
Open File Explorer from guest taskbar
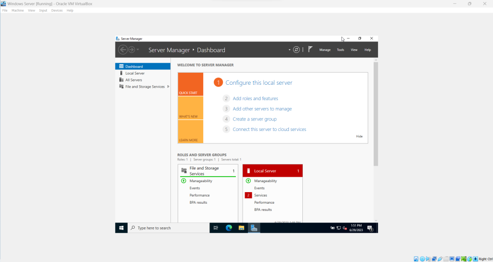tap(241, 228)
